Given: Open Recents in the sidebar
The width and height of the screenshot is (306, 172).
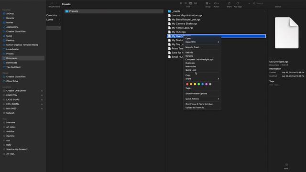Looking at the screenshot, I should [10, 18].
